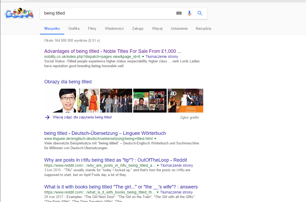
Task: Switch to the Grafika tab
Action: [x=74, y=29]
